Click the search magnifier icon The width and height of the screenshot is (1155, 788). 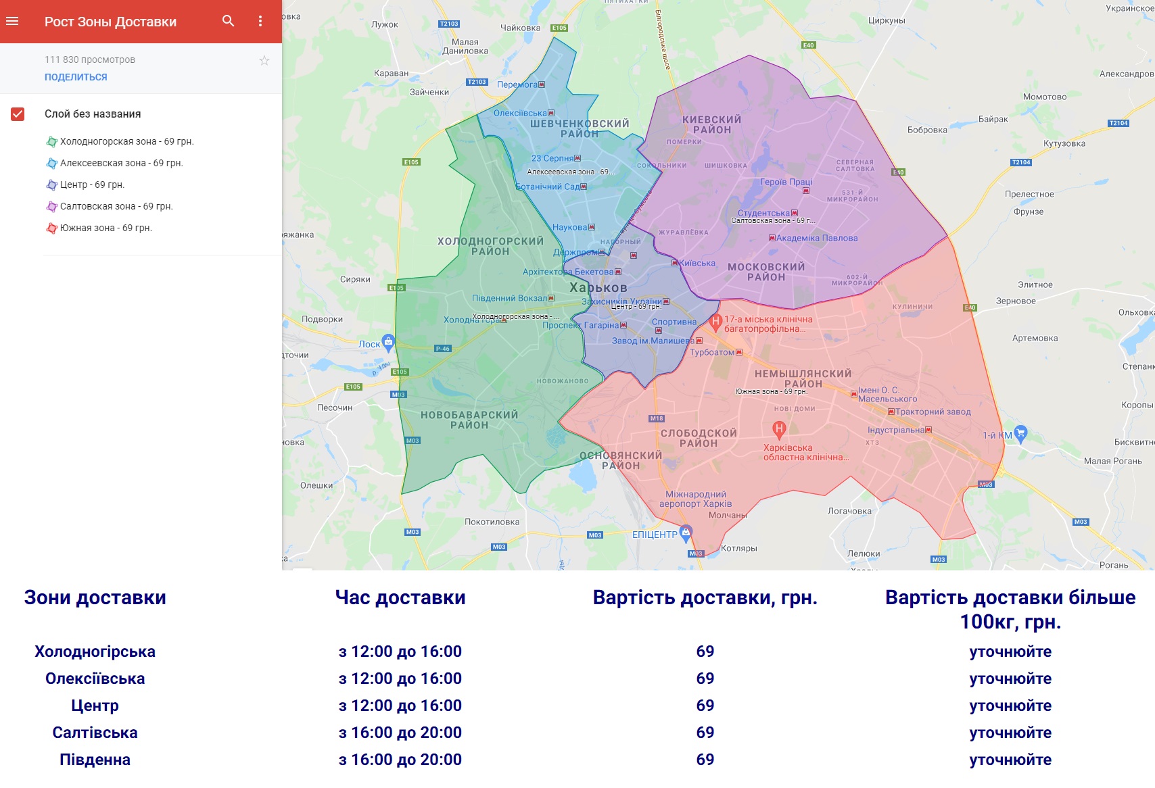[x=229, y=21]
